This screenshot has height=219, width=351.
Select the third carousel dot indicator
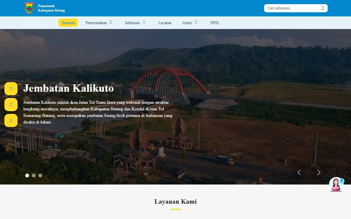point(40,175)
